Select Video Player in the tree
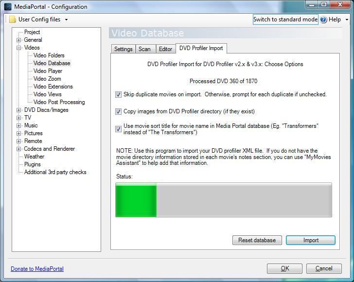The image size is (354, 282). click(x=48, y=71)
